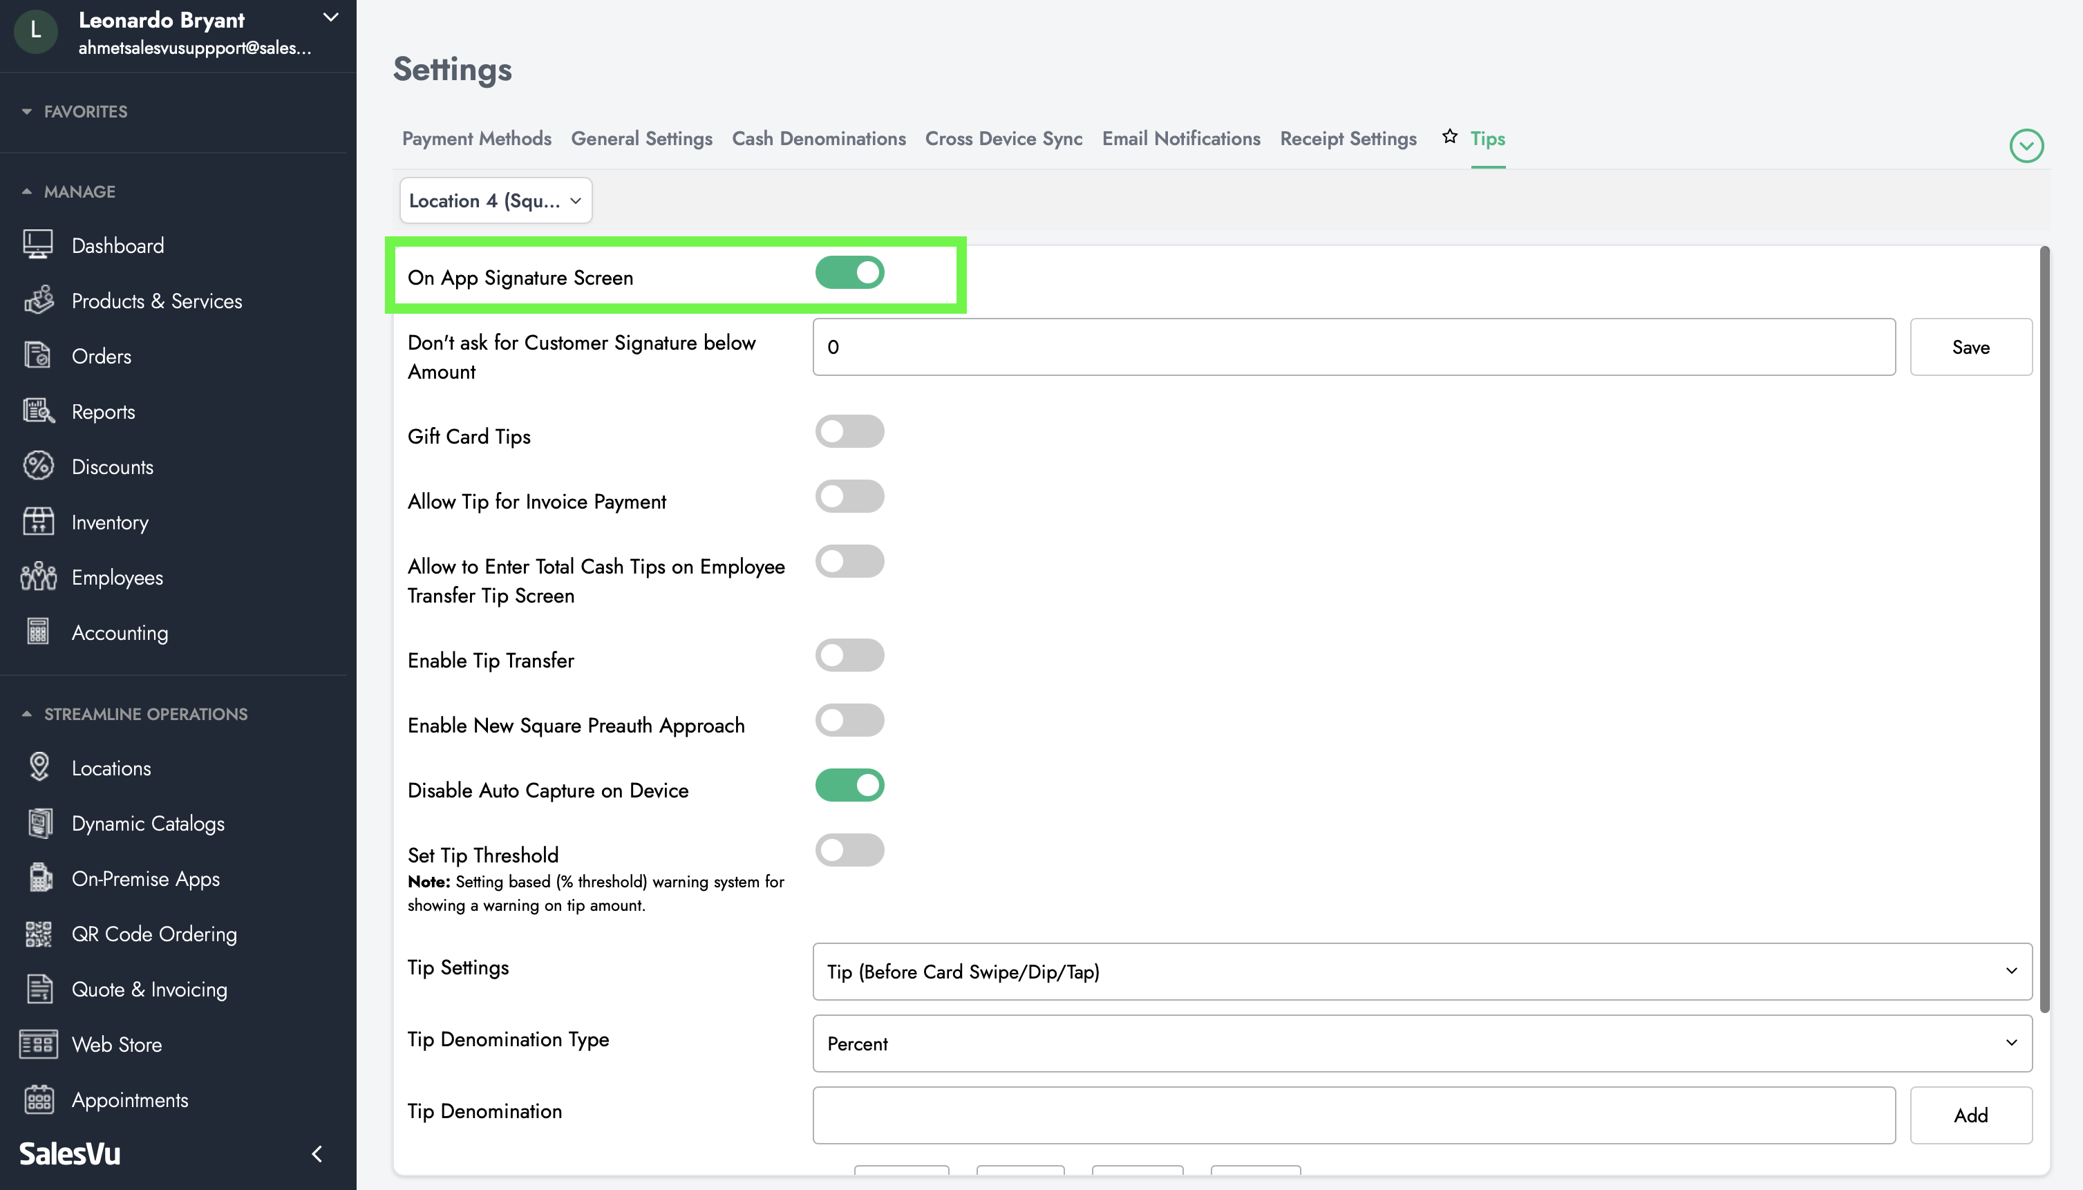Click the star icon beside Tips
Viewport: 2083px width, 1190px height.
(x=1449, y=137)
